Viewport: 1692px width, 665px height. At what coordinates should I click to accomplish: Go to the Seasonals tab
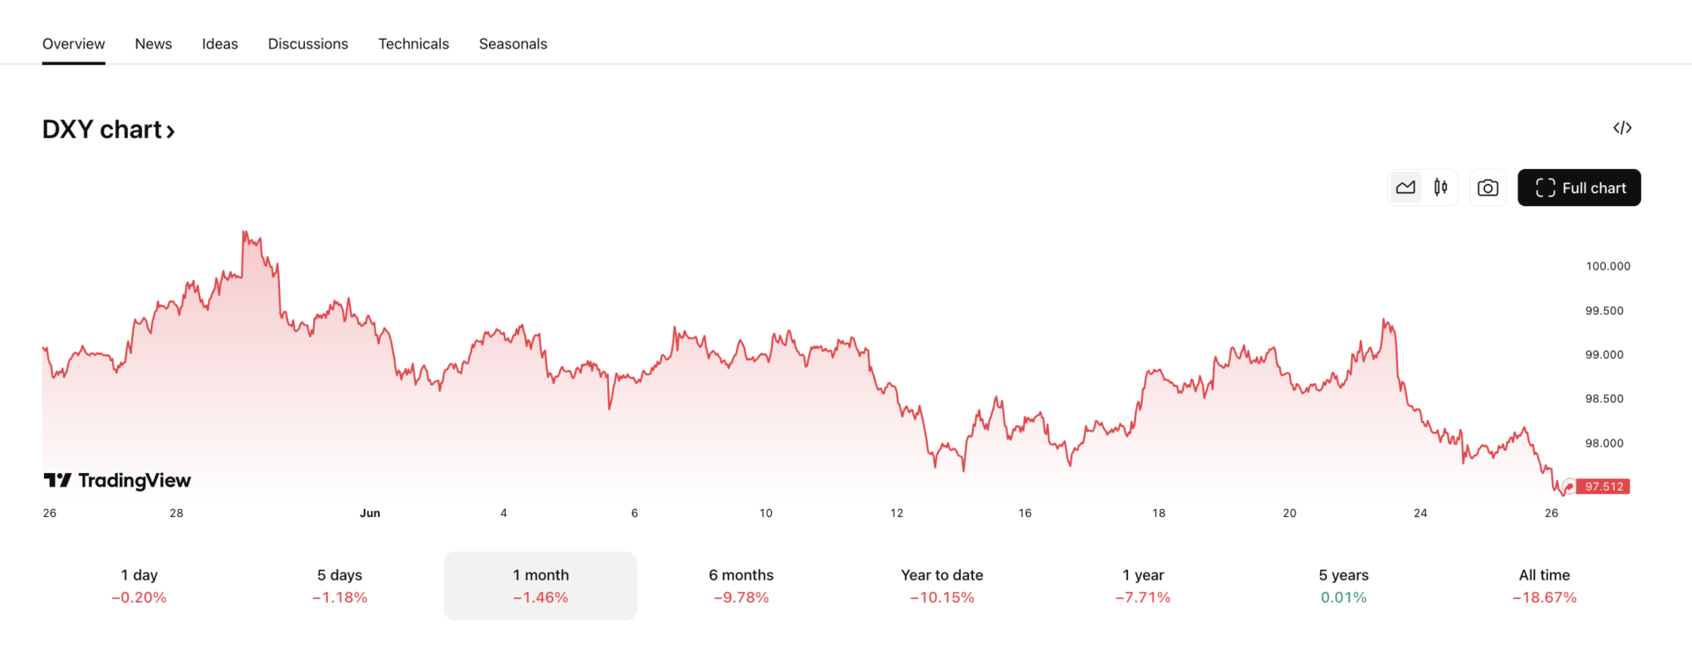(513, 44)
